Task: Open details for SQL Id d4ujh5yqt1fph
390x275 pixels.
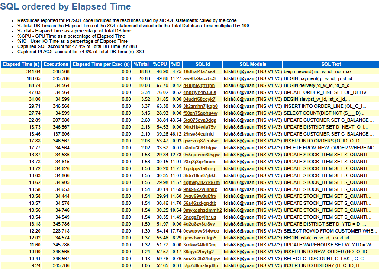Action: coord(206,85)
